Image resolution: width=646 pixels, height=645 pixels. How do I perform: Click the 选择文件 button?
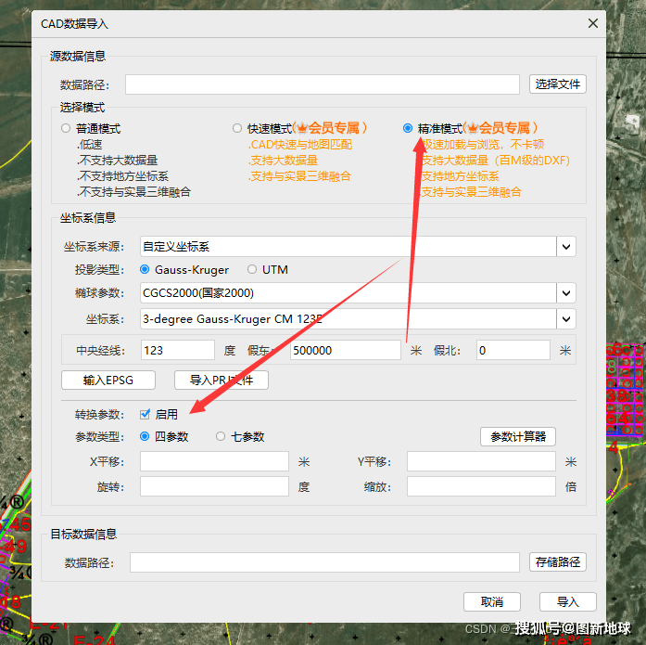click(557, 84)
